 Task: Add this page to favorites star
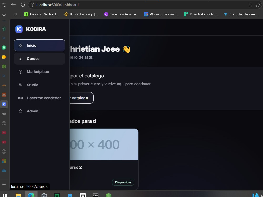tap(258, 5)
